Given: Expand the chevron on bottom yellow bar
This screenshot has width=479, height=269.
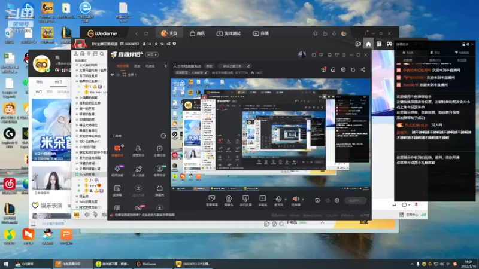Looking at the screenshot, I should [322, 222].
